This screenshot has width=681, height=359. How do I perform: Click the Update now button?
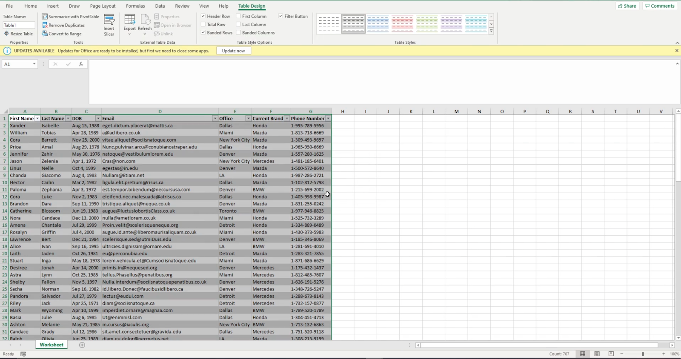pyautogui.click(x=233, y=51)
